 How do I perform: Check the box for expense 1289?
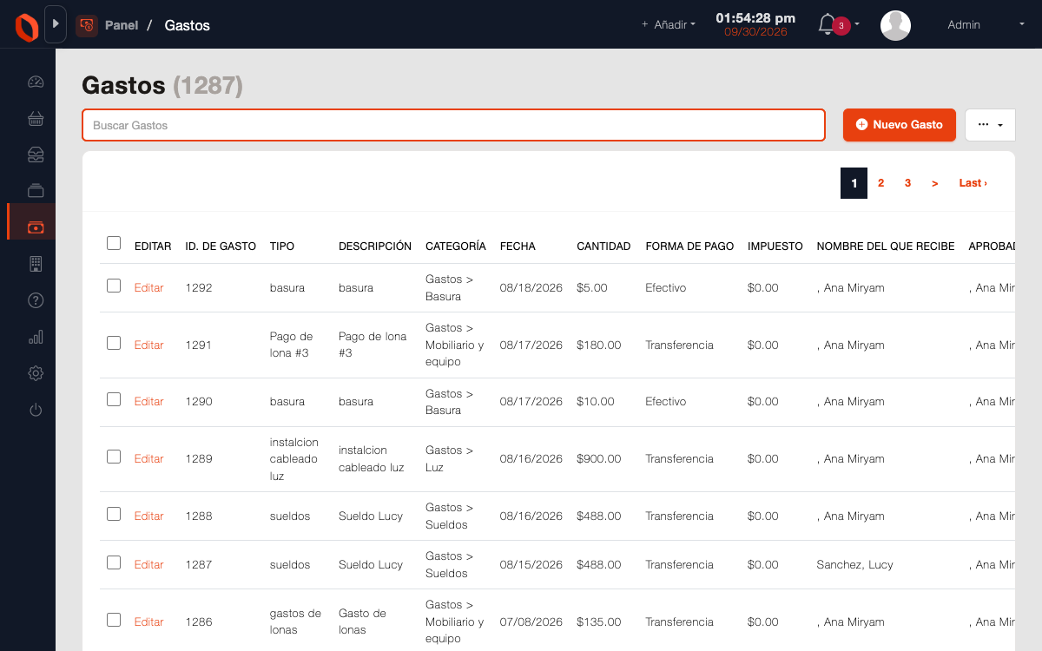(114, 457)
